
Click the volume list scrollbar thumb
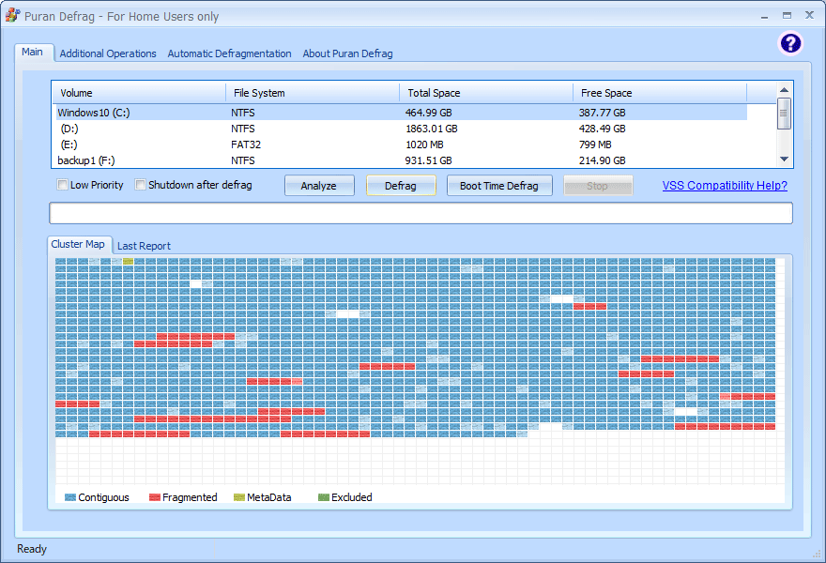pyautogui.click(x=784, y=114)
